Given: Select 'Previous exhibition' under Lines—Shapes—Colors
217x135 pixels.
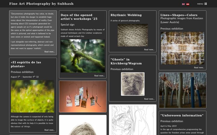Looking at the screenshot, I should point(171,29).
